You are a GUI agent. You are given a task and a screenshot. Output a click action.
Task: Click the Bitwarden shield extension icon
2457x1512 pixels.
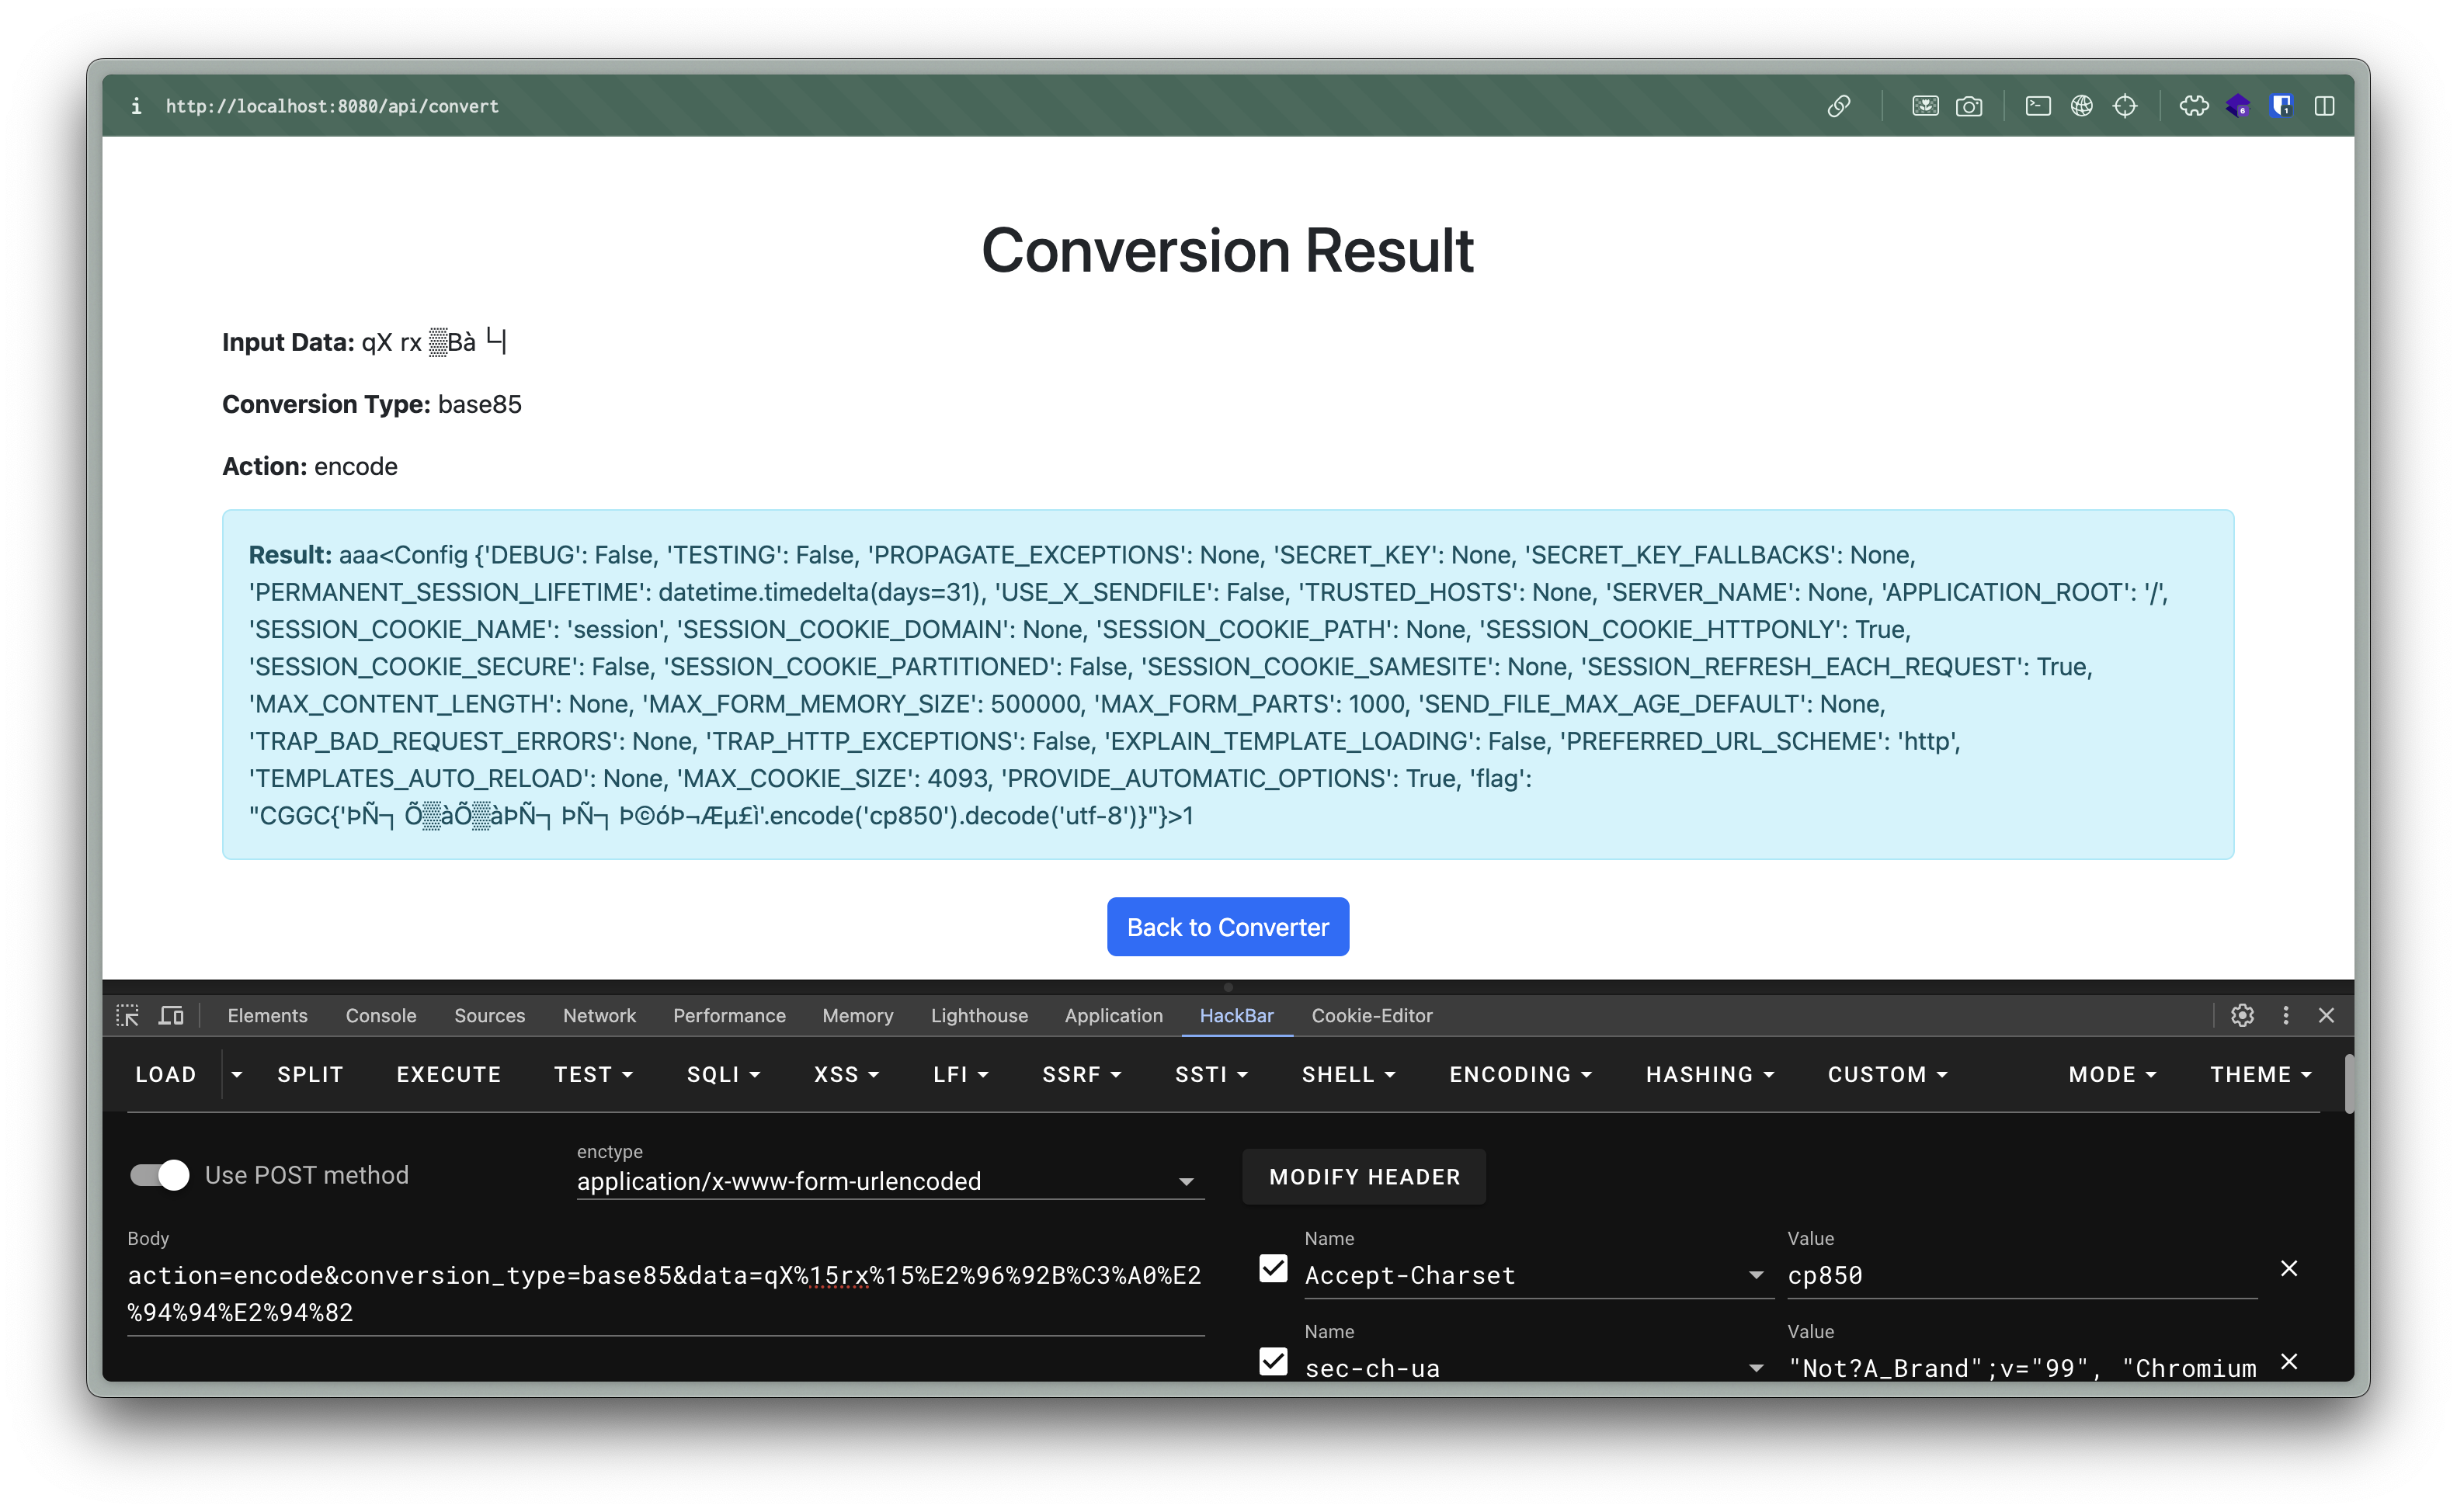2281,106
